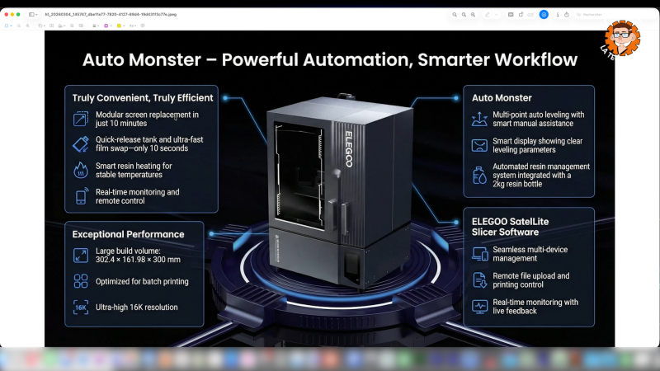
Task: Open the sidebar view dropdown
Action: point(33,14)
